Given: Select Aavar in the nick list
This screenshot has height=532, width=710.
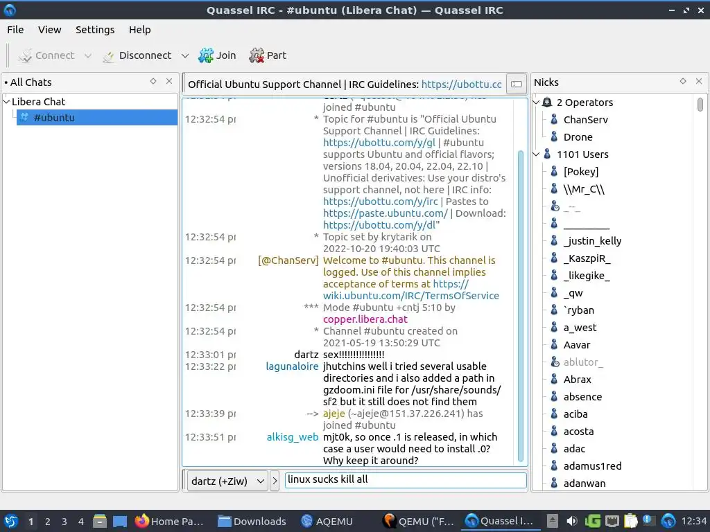Looking at the screenshot, I should [x=576, y=345].
